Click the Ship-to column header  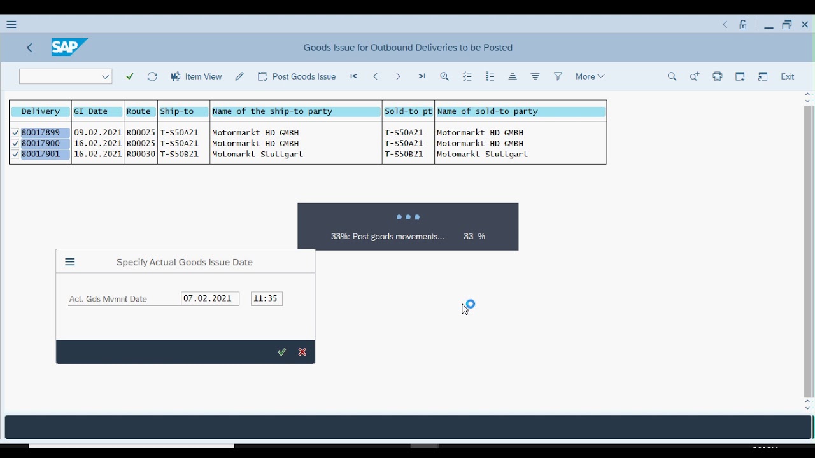[184, 111]
